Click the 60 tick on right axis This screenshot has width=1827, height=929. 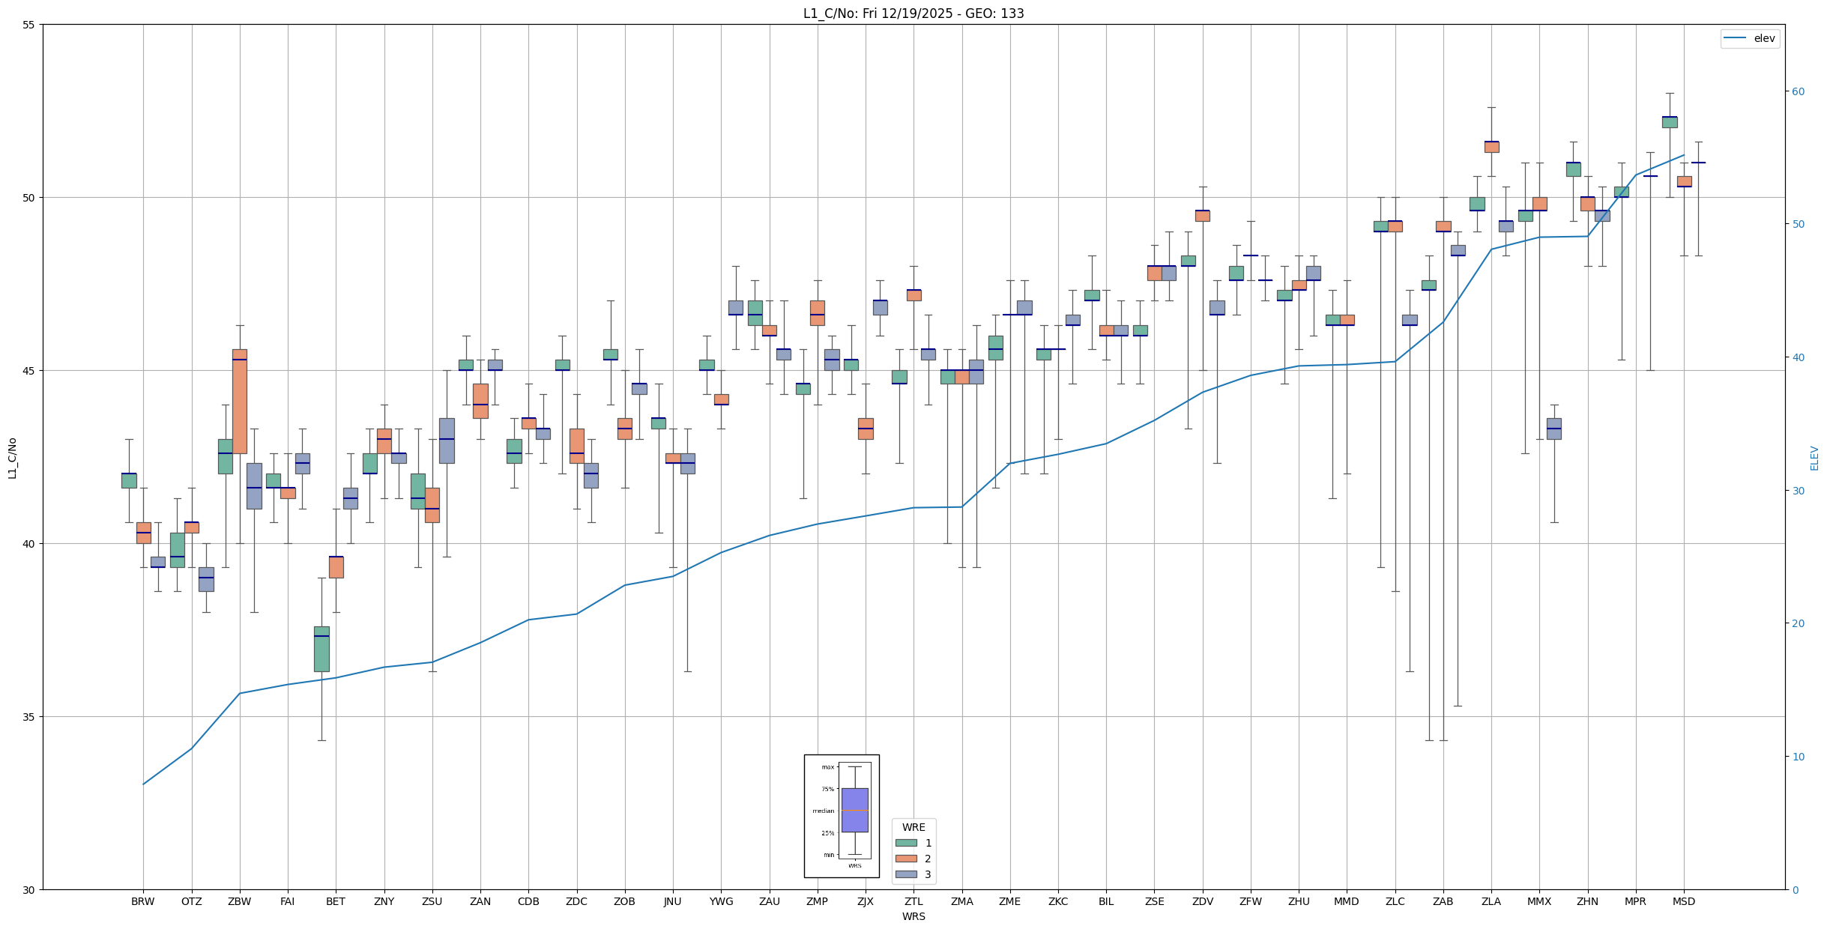click(1797, 91)
